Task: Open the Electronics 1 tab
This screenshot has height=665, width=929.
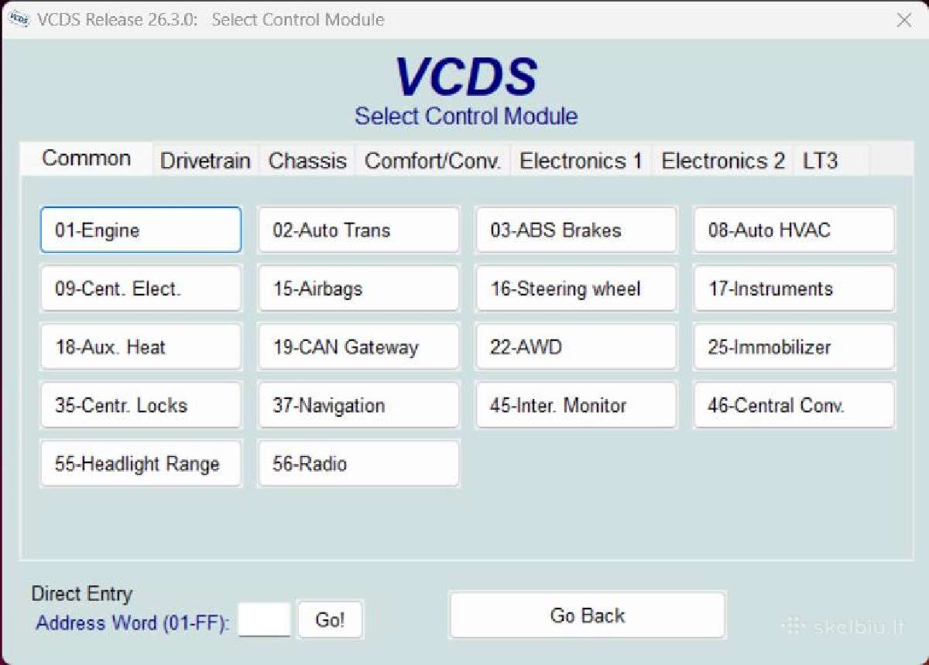Action: [x=581, y=161]
